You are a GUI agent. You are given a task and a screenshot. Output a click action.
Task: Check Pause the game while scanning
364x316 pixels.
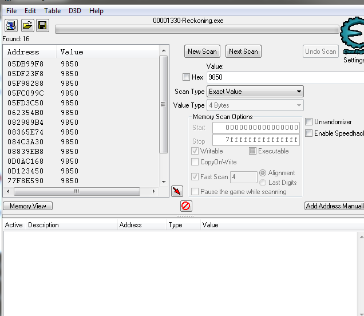click(x=195, y=192)
